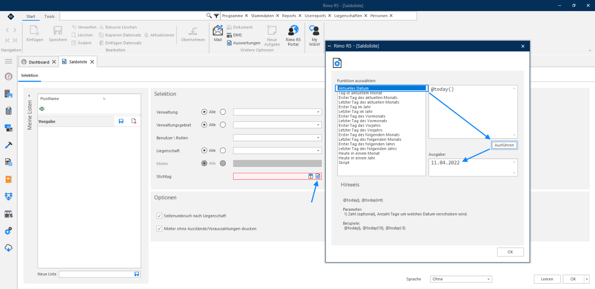This screenshot has height=289, width=595.
Task: Open the dashboard gauge sidebar icon
Action: 8,76
